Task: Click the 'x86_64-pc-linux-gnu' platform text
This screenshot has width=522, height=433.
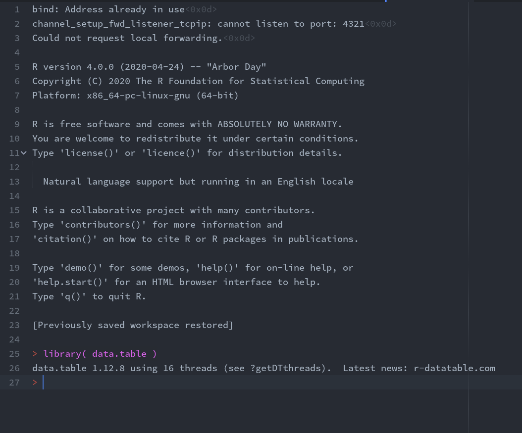Action: coord(138,96)
